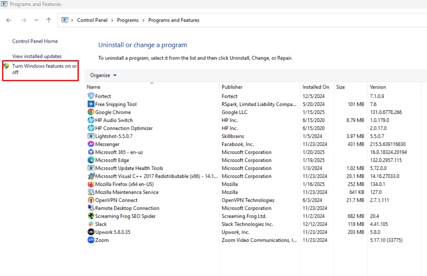Open Turn Windows features on or off
427x276 pixels.
(x=44, y=69)
